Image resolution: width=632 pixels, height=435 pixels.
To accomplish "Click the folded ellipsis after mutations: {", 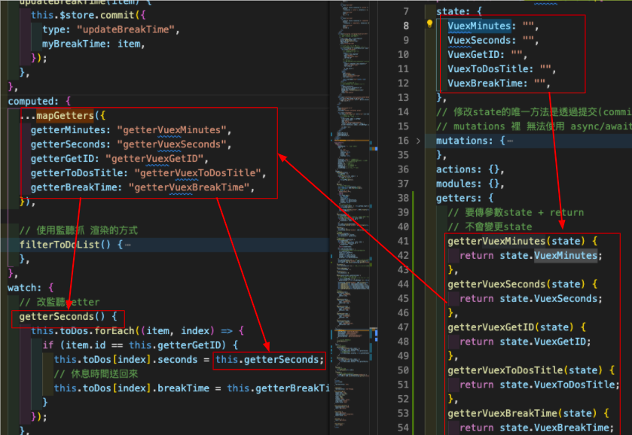I will (x=510, y=141).
